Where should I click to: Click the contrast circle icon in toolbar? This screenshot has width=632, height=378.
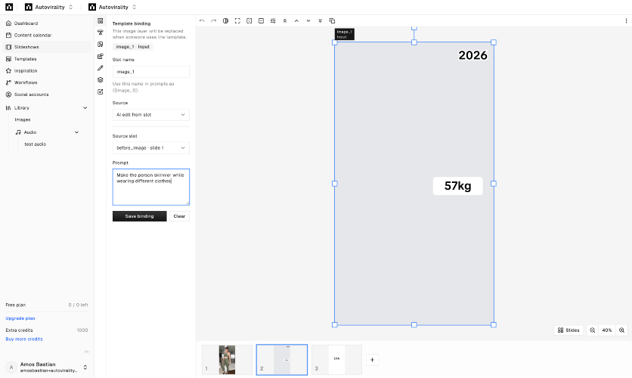[226, 21]
